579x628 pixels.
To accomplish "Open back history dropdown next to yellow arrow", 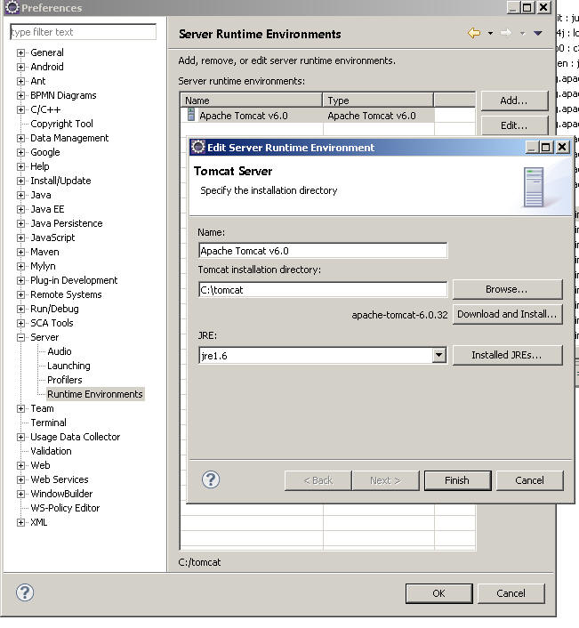I will coord(491,33).
